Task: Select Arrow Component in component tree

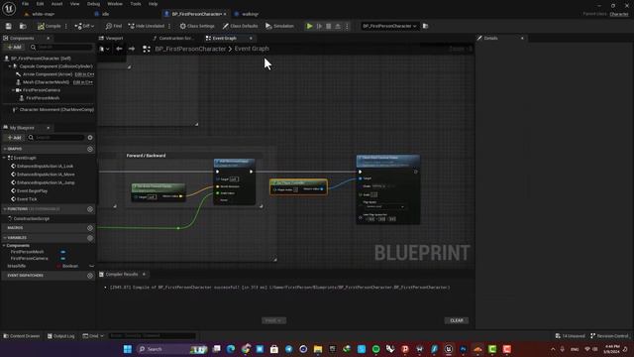Action: [48, 74]
